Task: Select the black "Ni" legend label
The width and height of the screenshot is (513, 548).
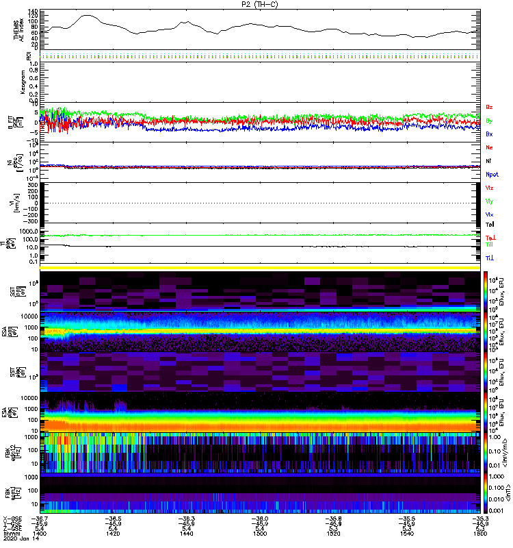Action: coord(488,161)
